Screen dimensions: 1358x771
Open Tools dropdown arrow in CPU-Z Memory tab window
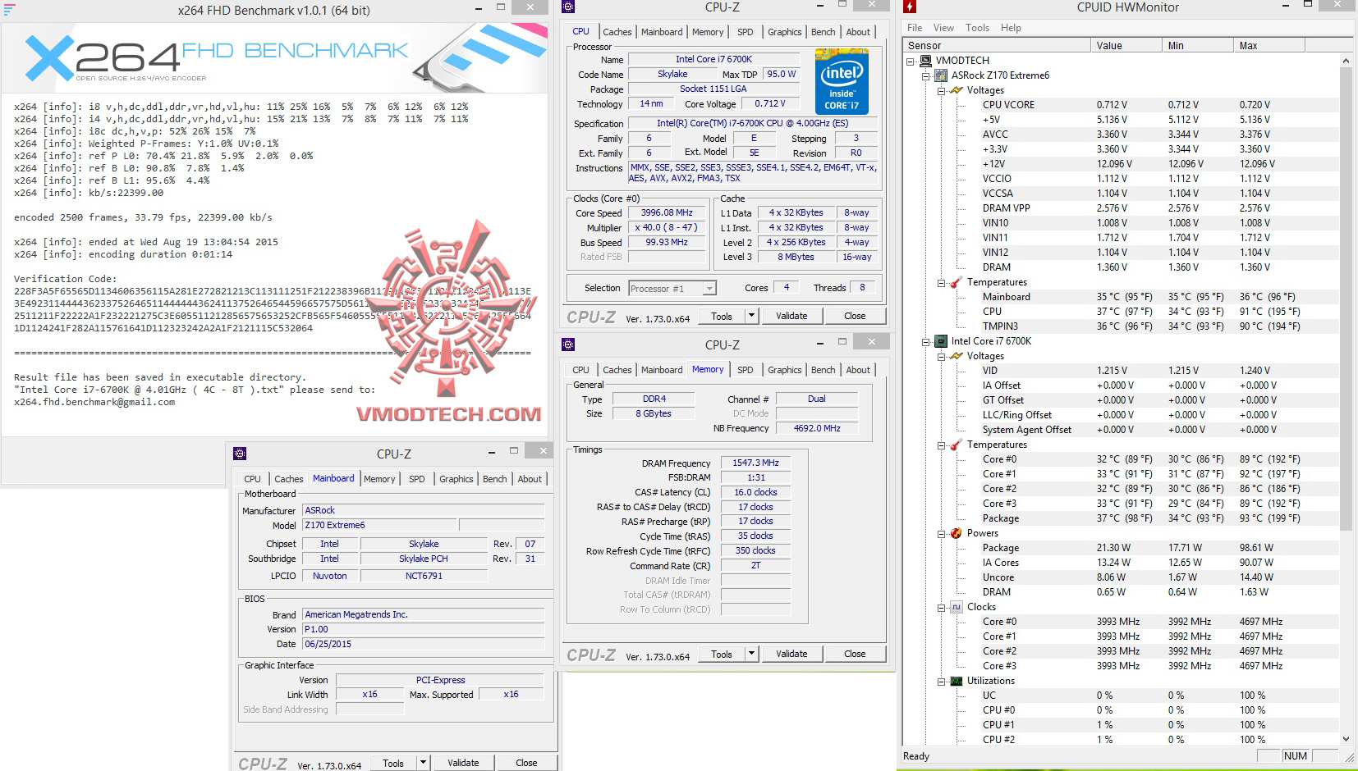click(750, 654)
